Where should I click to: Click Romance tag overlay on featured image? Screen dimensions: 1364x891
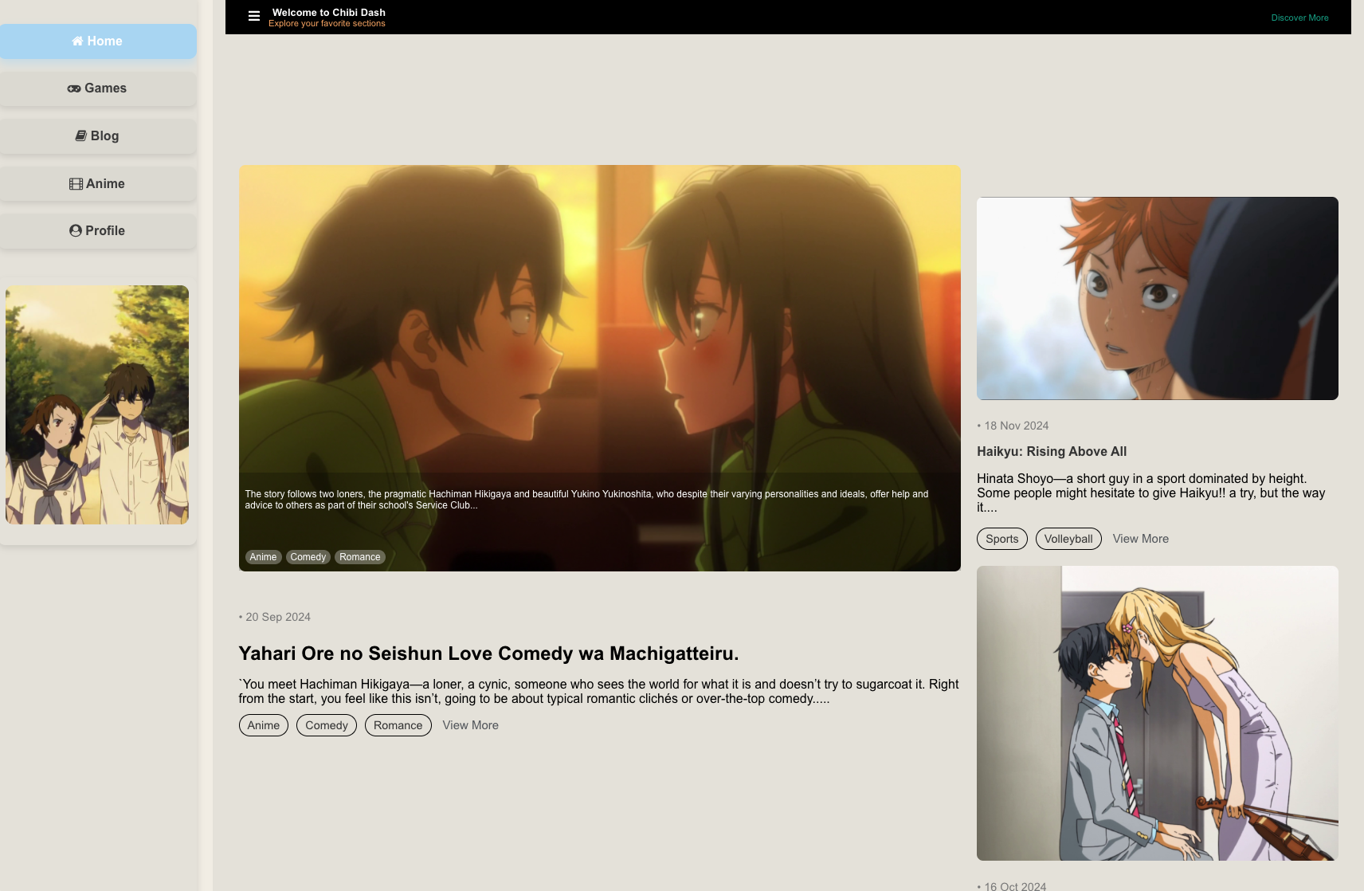tap(359, 557)
